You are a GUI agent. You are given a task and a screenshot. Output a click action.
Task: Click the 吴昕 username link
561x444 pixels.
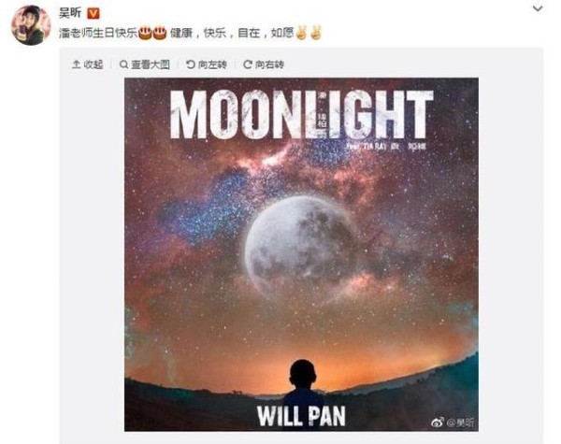coord(70,13)
